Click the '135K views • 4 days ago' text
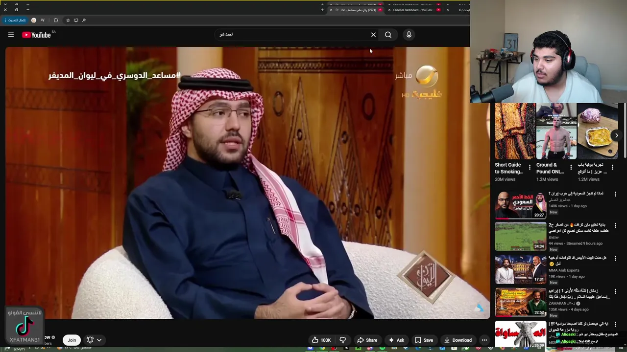 (568, 309)
